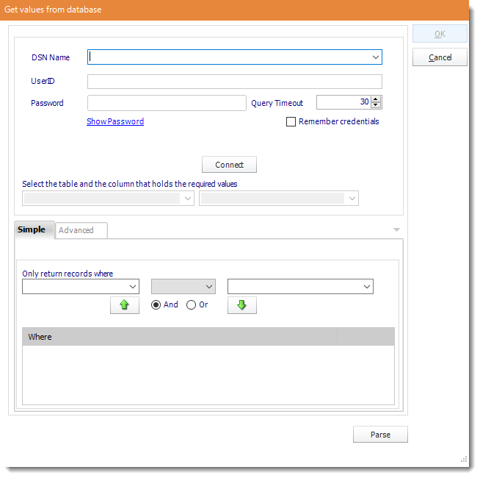The width and height of the screenshot is (480, 478).
Task: Click the Parse button
Action: pos(380,435)
